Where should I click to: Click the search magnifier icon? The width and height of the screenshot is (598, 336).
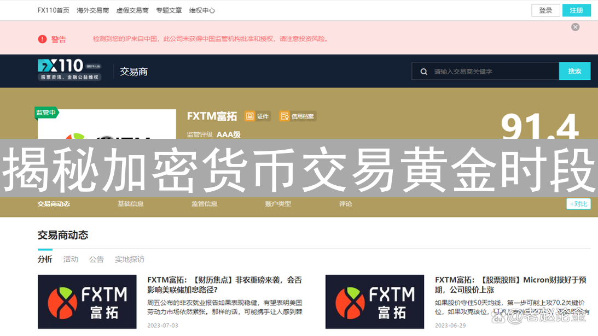pos(423,71)
